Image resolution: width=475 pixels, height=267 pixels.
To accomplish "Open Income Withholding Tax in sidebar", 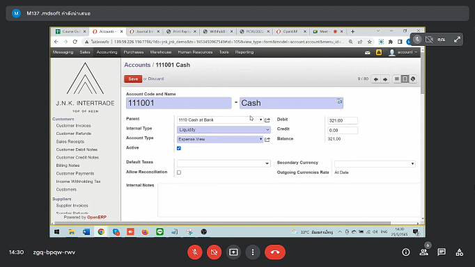I will [x=78, y=181].
